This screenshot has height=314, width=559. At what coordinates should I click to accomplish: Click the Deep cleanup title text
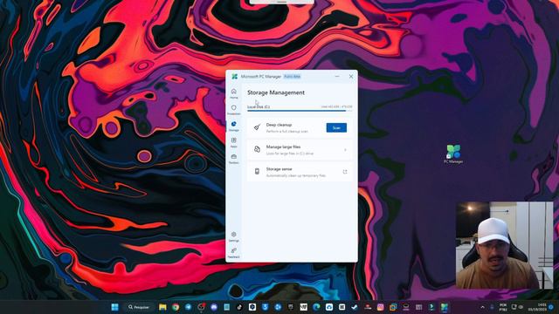279,125
